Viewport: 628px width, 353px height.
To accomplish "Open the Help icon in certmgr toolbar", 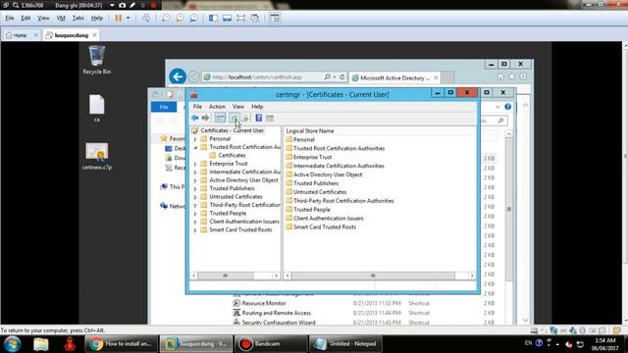I will 259,118.
